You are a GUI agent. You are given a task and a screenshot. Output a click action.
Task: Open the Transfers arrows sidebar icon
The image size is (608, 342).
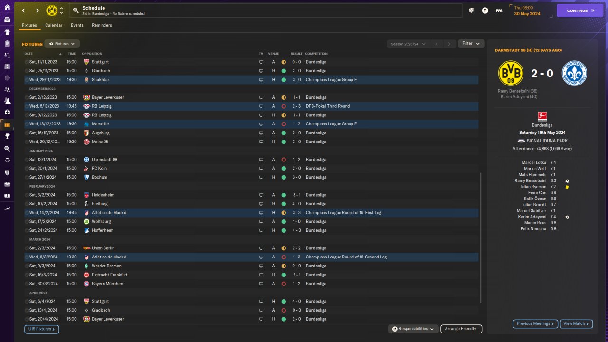pyautogui.click(x=7, y=160)
